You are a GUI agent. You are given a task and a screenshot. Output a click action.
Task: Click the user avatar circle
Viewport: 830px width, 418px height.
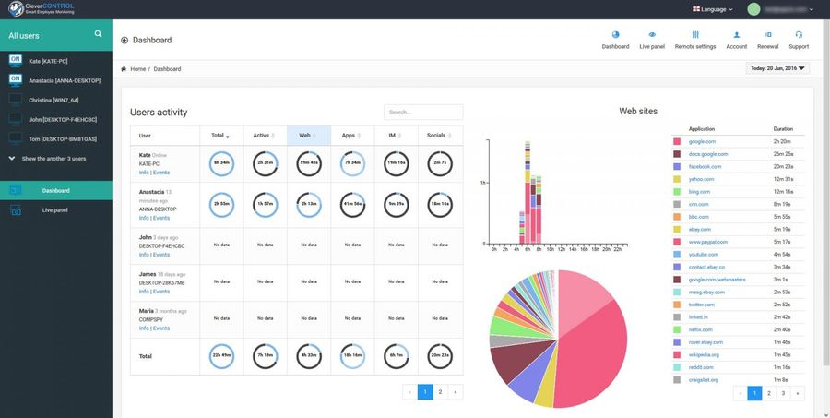[753, 9]
